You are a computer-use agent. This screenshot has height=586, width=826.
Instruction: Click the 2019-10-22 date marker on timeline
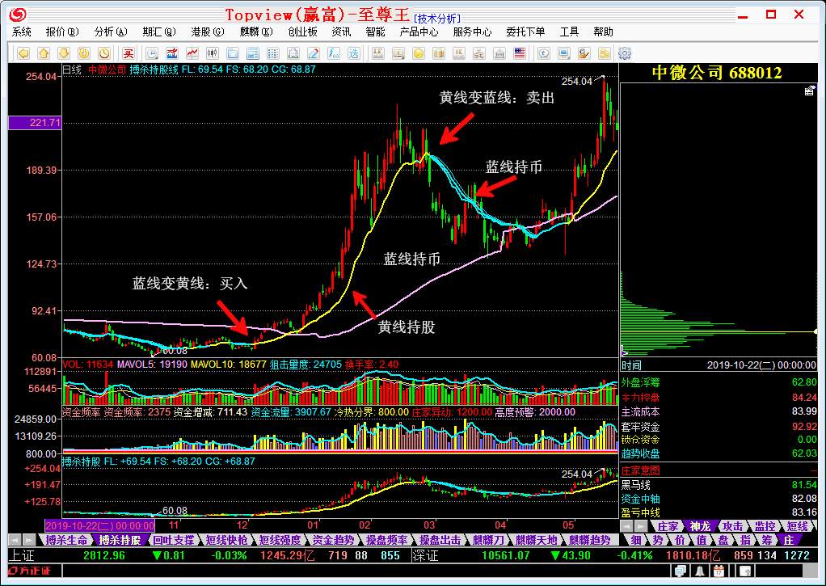[99, 525]
